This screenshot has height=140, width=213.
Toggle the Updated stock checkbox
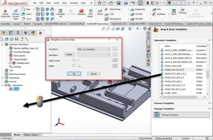[x=10, y=63]
